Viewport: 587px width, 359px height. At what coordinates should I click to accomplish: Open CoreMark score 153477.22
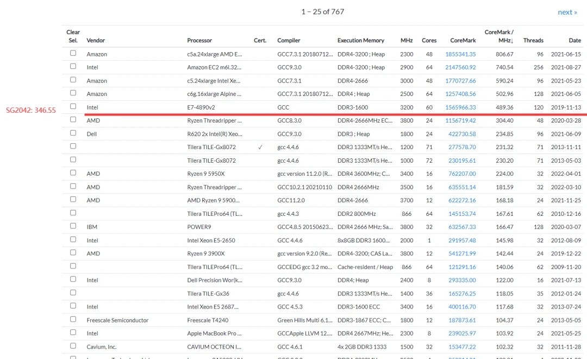click(x=462, y=347)
